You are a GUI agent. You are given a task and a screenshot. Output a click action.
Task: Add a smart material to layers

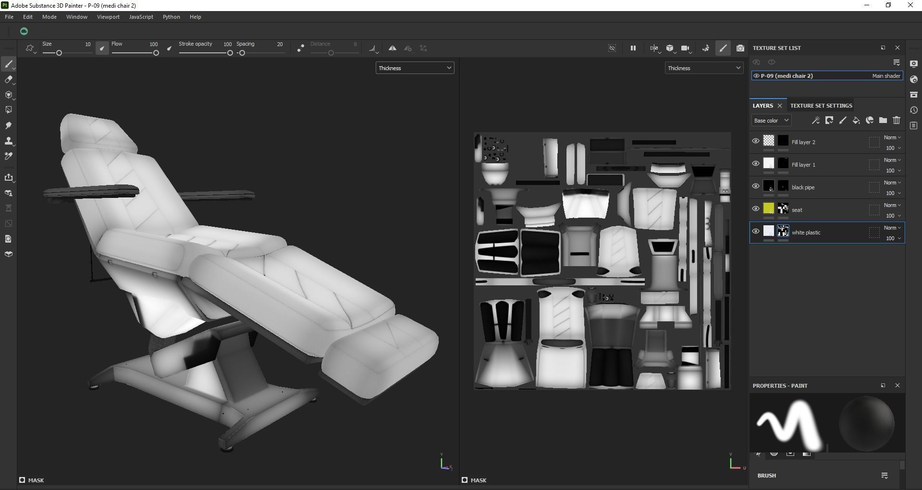[870, 121]
